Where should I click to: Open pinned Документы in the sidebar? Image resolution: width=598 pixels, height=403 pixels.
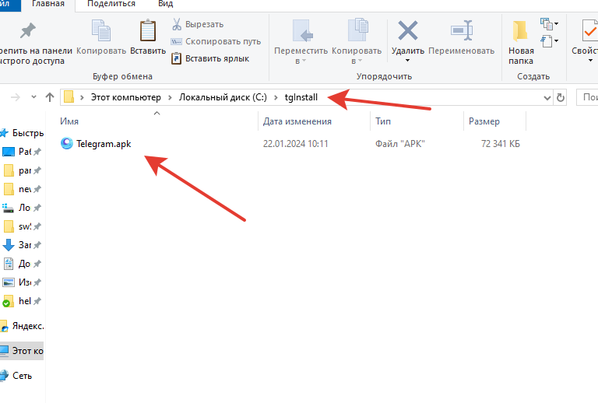[21, 264]
